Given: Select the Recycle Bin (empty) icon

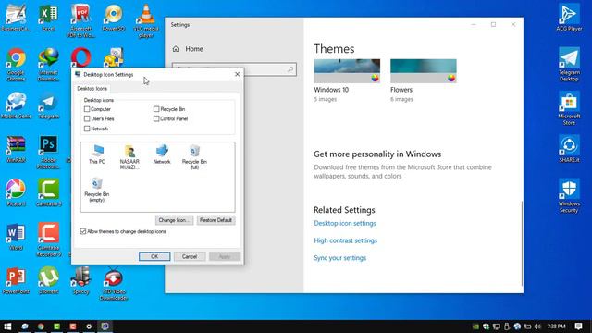Looking at the screenshot, I should 97,190.
